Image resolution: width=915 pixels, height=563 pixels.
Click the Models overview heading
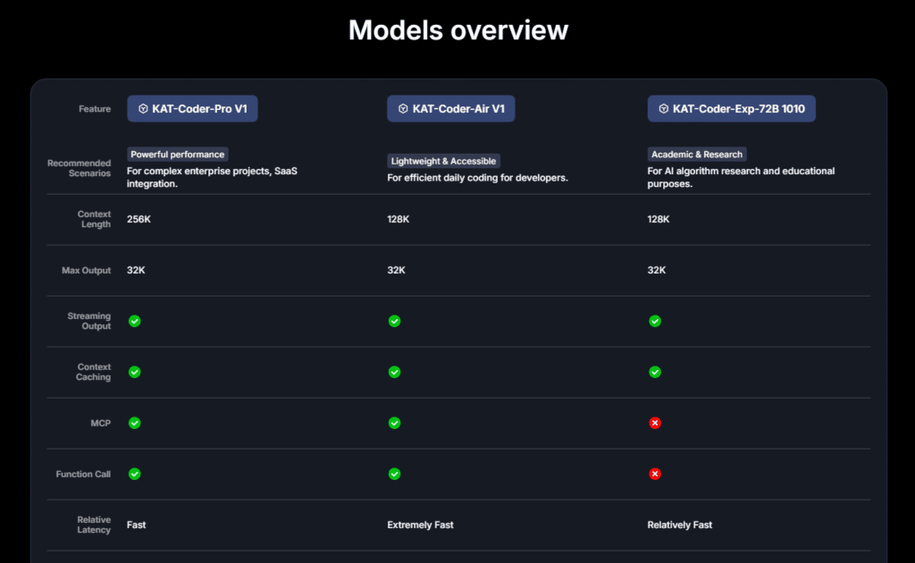click(457, 30)
